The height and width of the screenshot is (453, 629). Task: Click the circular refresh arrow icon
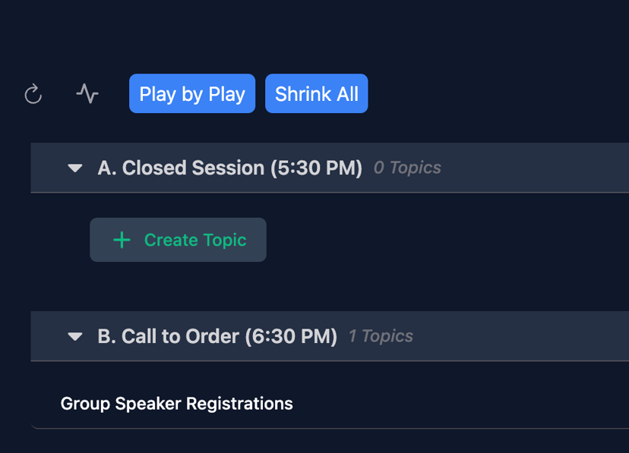tap(33, 94)
